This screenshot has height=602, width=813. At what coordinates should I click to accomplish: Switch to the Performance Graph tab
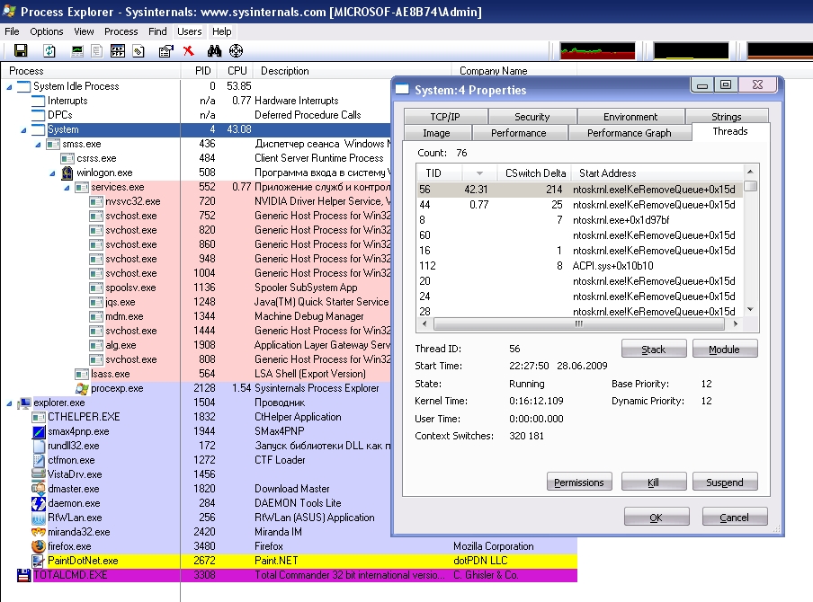point(629,133)
